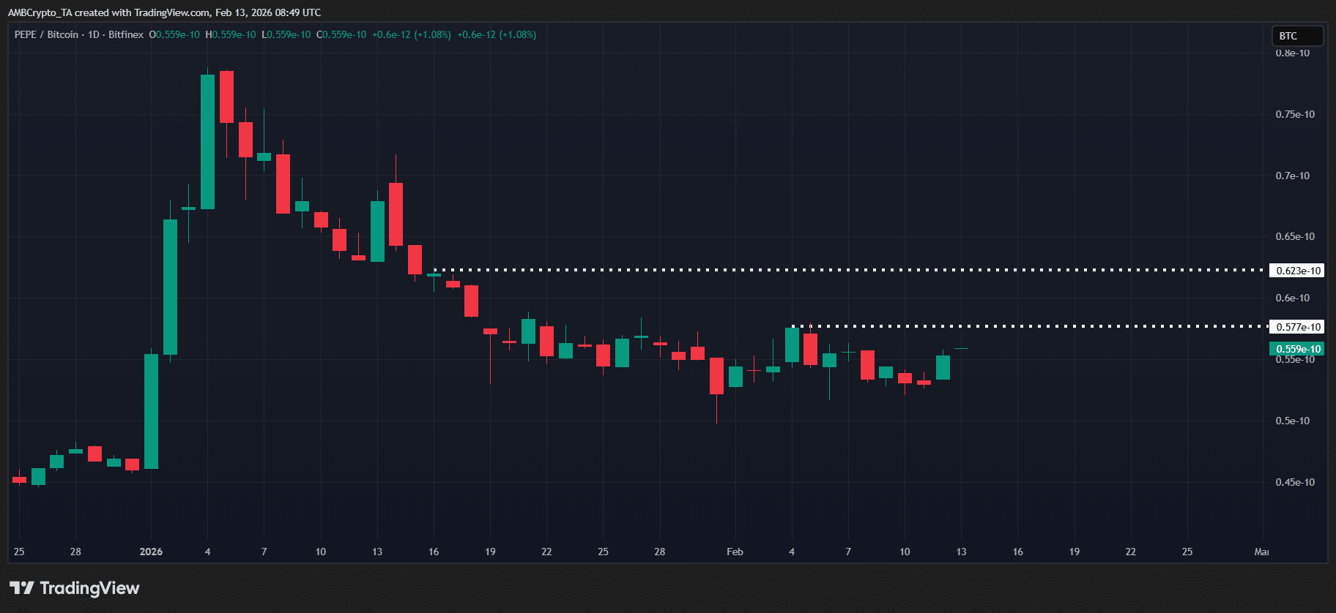Viewport: 1336px width, 613px height.
Task: Click the 25 date label before Mar
Action: click(x=1187, y=552)
